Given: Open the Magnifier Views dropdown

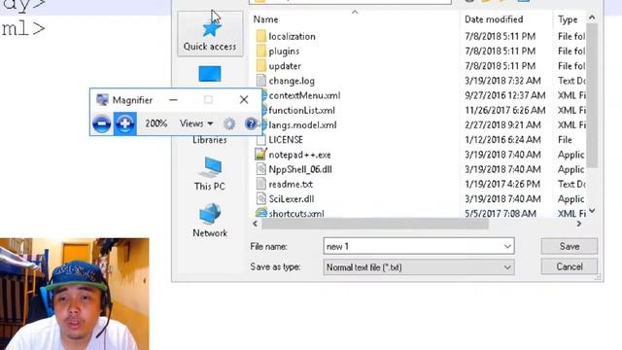Looking at the screenshot, I should [x=196, y=123].
